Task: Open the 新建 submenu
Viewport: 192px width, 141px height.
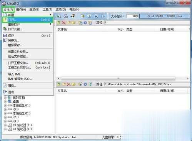Action: click(28, 15)
